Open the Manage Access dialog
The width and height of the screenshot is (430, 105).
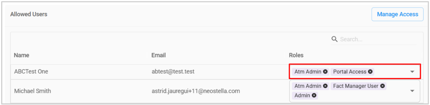coord(397,14)
